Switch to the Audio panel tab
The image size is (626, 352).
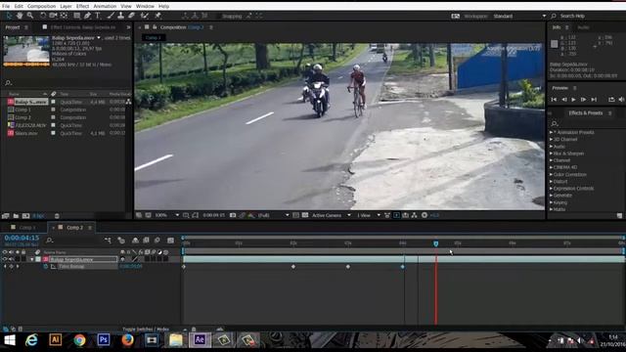coord(583,27)
